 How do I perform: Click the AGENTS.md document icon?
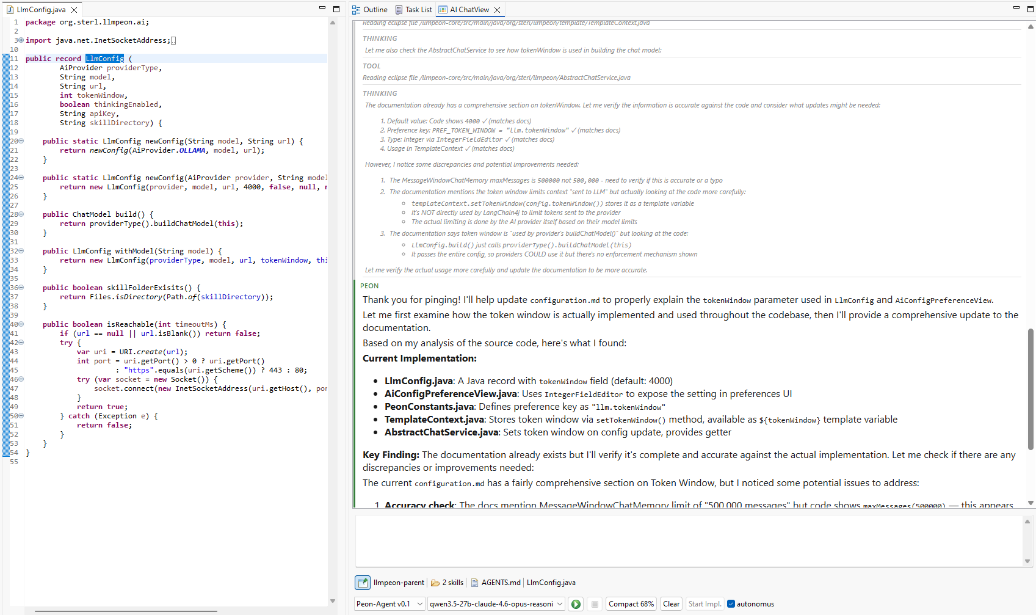tap(475, 583)
